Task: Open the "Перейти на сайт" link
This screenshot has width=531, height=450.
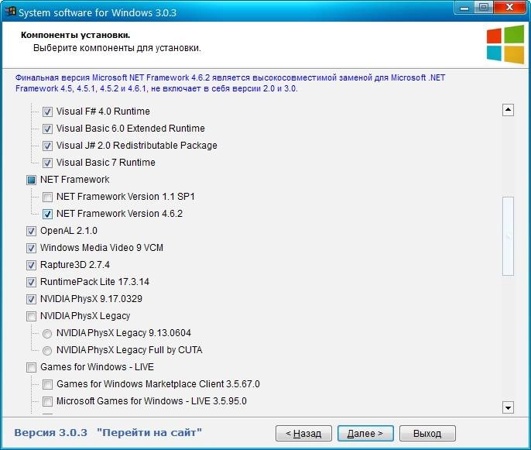Action: [x=149, y=433]
